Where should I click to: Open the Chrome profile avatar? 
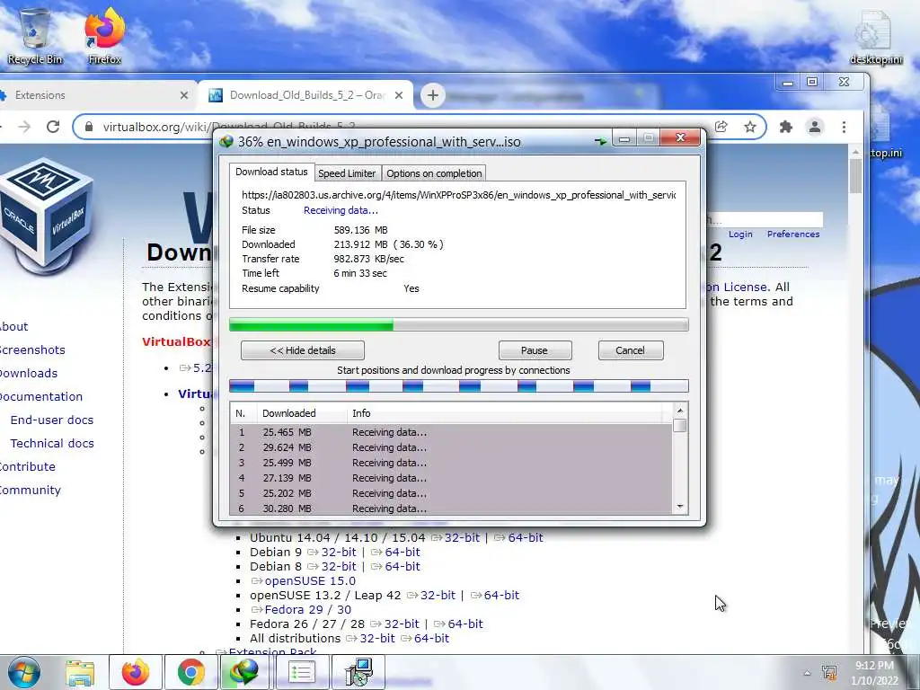point(814,127)
